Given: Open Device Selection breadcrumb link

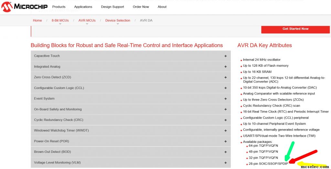Looking at the screenshot, I should coord(118,20).
